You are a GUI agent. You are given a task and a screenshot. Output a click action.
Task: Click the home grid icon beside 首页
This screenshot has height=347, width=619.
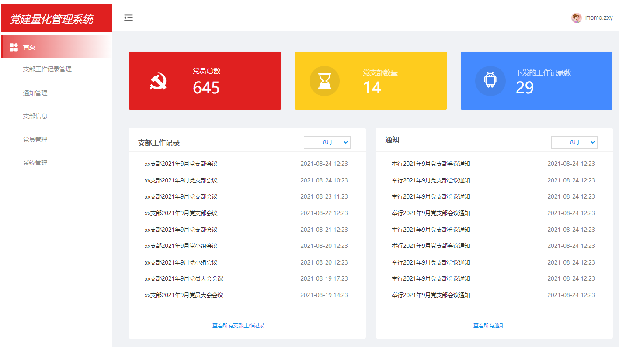pyautogui.click(x=14, y=47)
